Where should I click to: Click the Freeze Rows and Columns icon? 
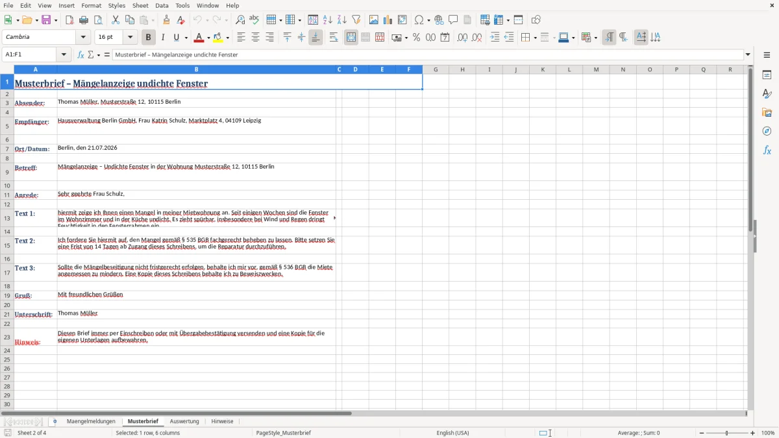coord(499,20)
